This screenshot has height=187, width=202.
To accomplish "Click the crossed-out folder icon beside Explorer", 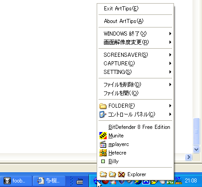I will tap(122, 174).
